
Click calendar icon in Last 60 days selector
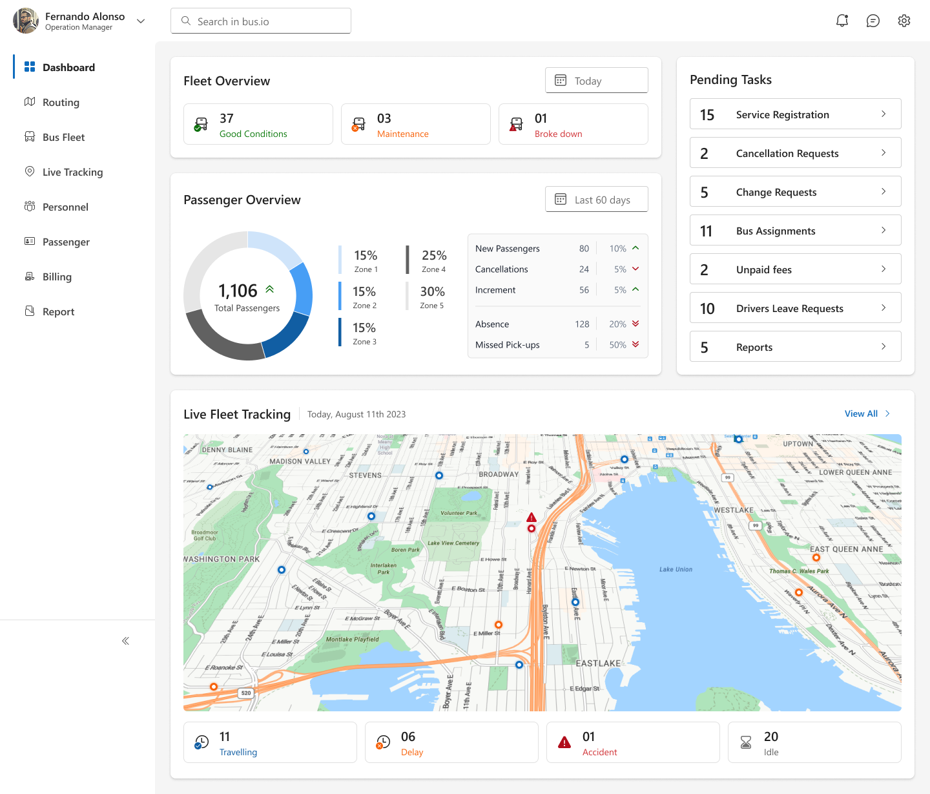[x=561, y=200]
